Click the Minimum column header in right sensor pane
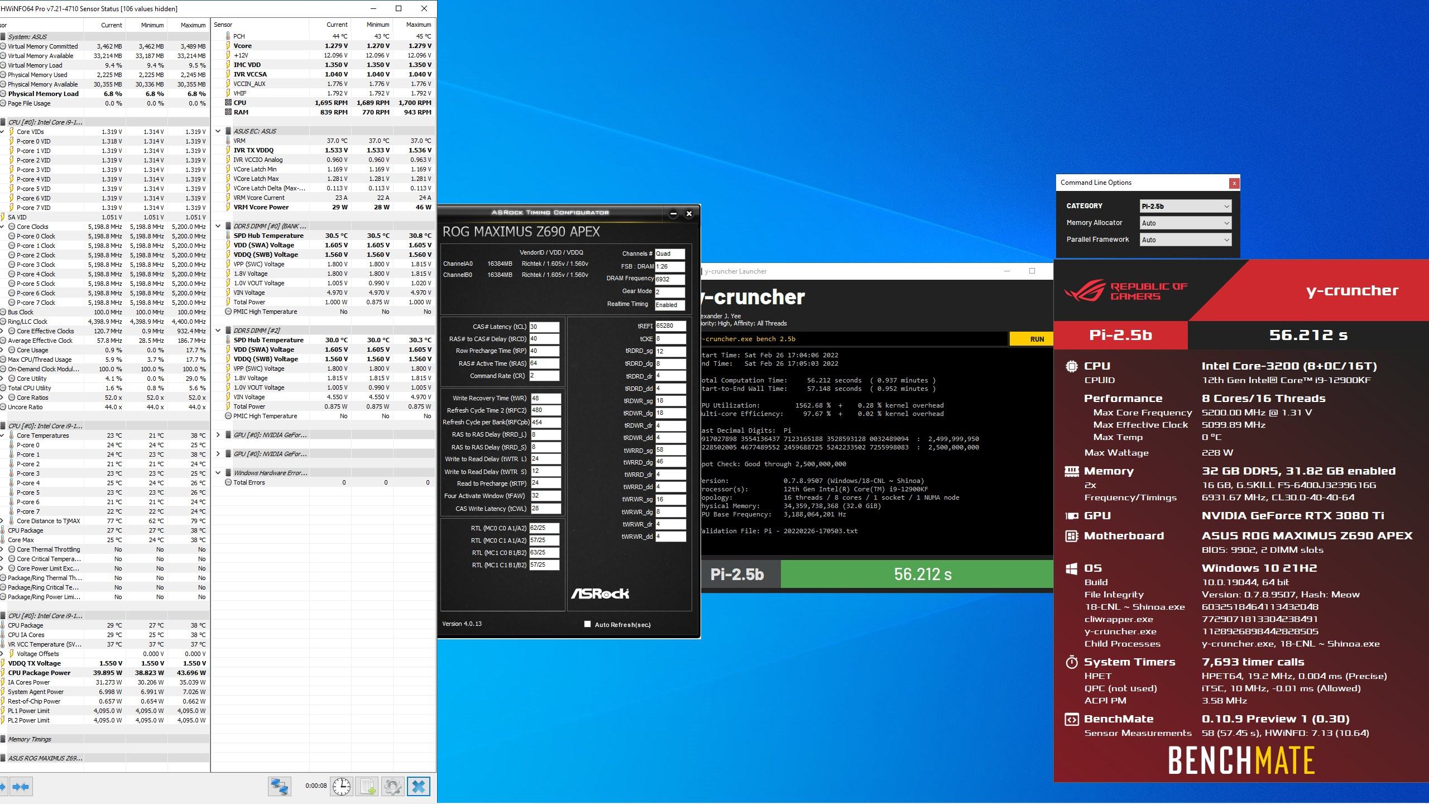 pos(371,25)
